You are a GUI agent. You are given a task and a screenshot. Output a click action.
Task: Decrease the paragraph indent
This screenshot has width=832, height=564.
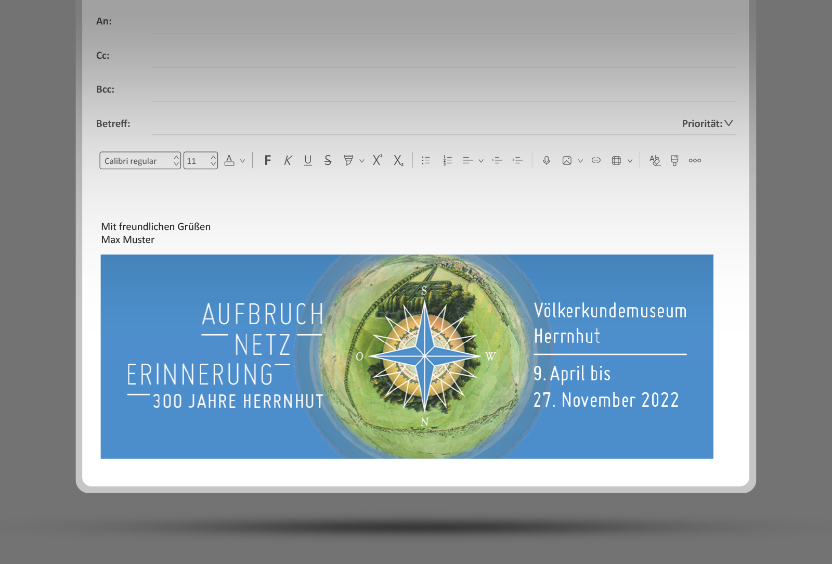[x=497, y=160]
